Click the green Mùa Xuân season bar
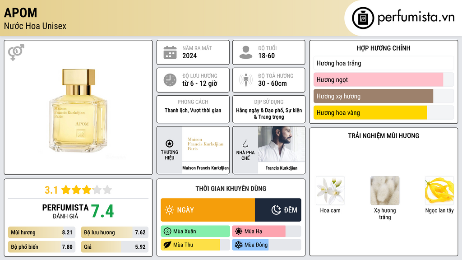Viewport: 462px width, 260px height. point(195,232)
